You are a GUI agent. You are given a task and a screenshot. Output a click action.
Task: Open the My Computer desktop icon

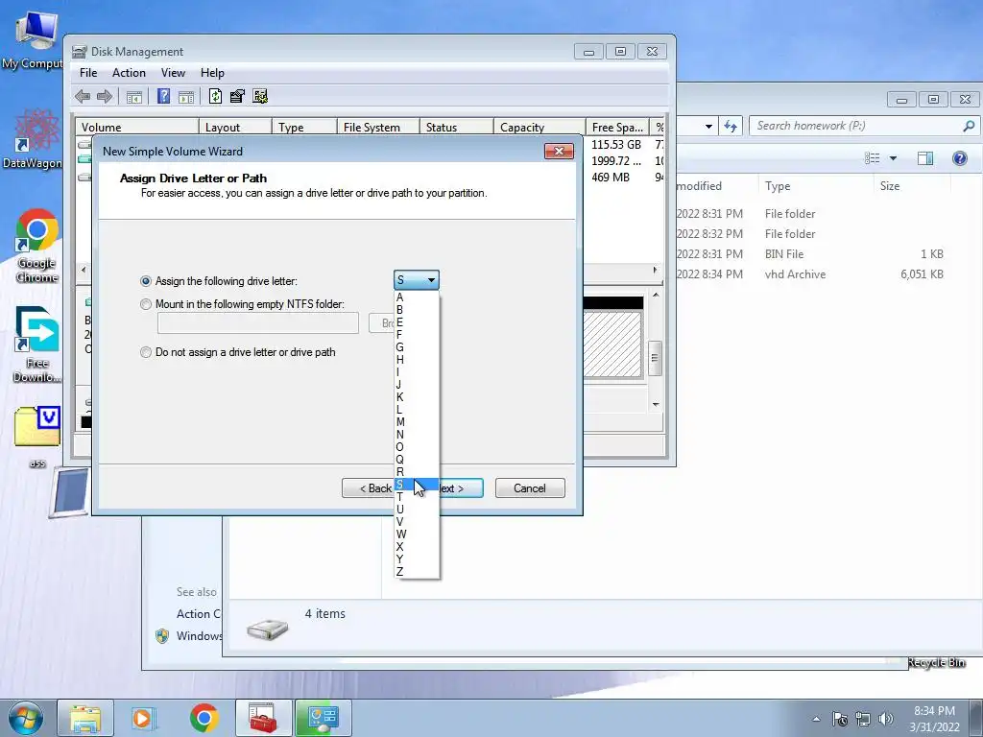click(35, 38)
